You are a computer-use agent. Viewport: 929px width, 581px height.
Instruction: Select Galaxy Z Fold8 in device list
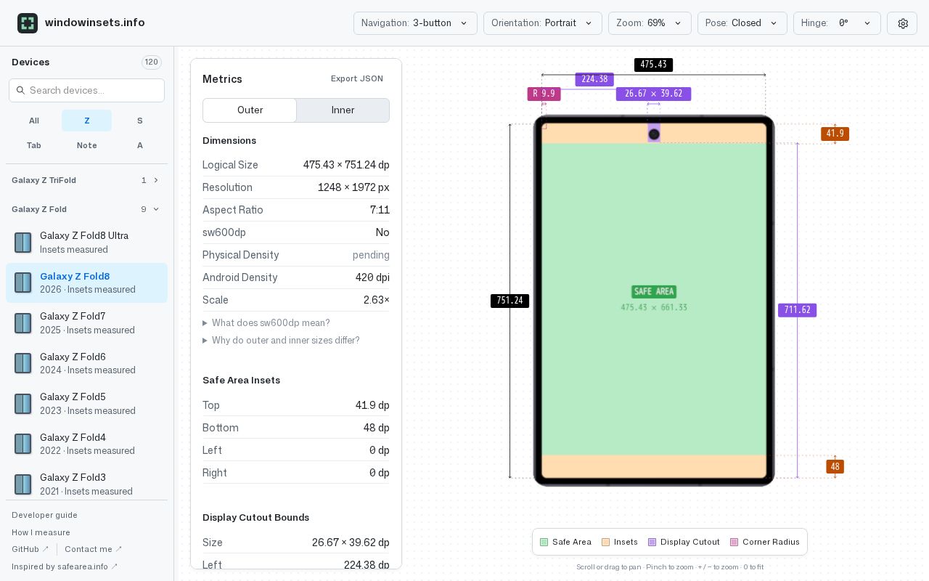tap(86, 283)
